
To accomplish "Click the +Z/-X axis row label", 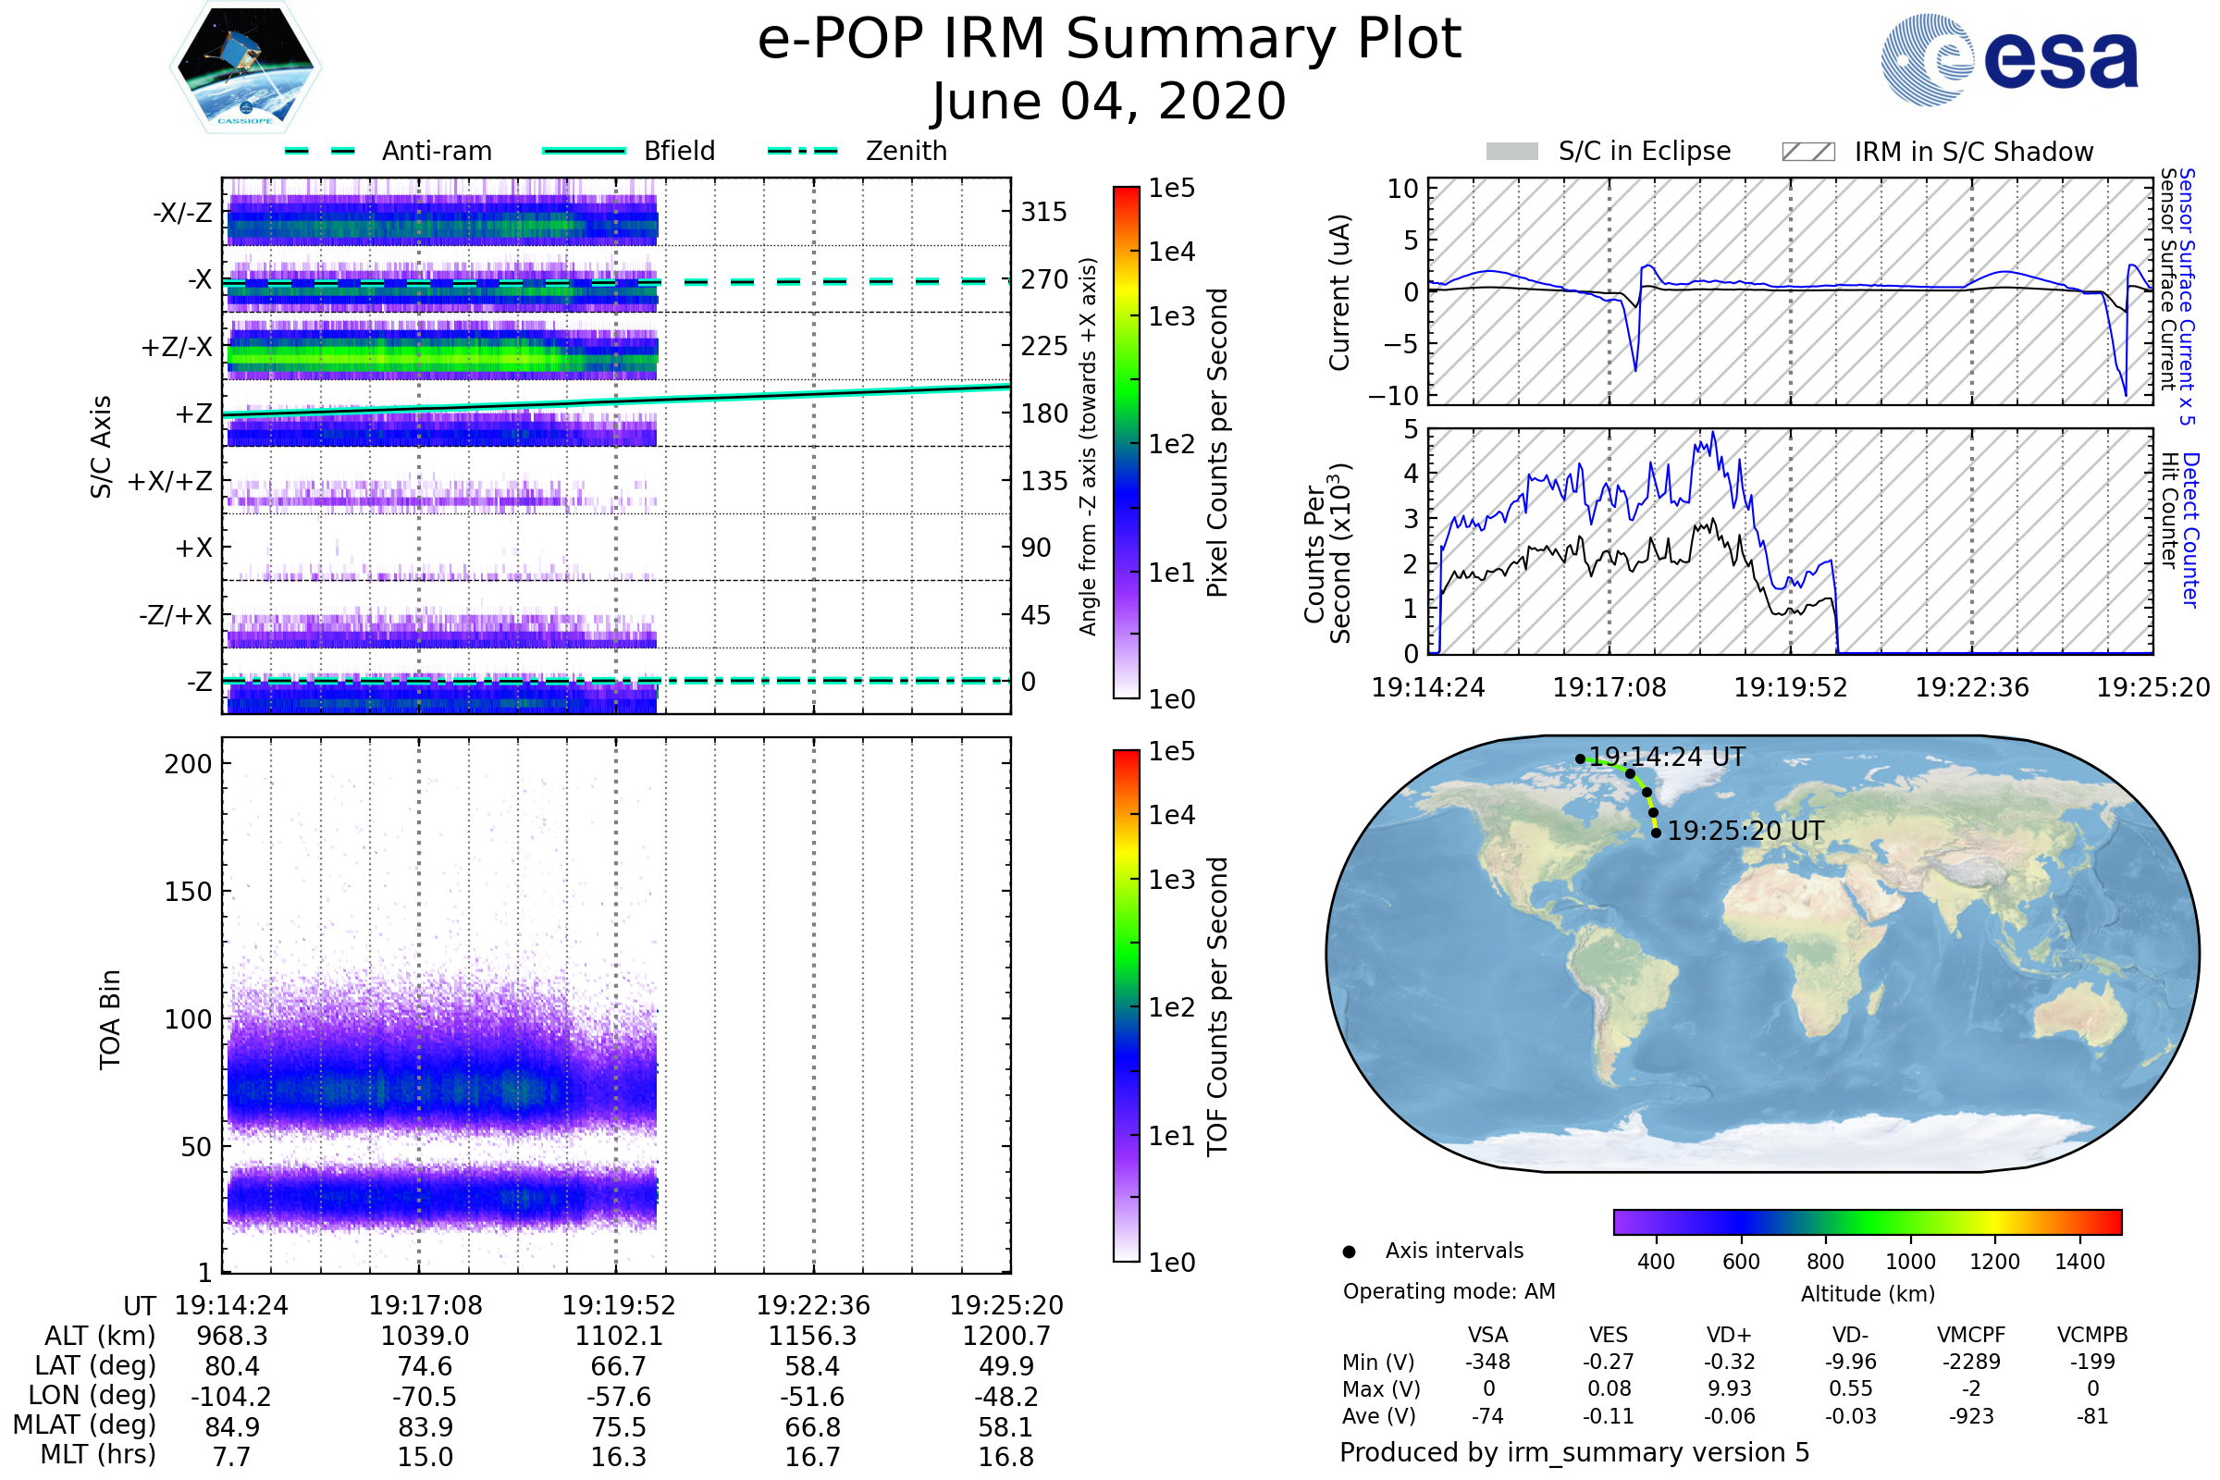I will [177, 348].
